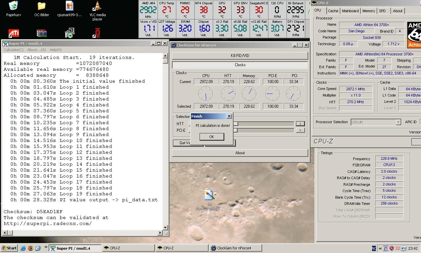Open the WinRAR archive desktop icon
Screen dimensions: 421x253
[x=41, y=33]
